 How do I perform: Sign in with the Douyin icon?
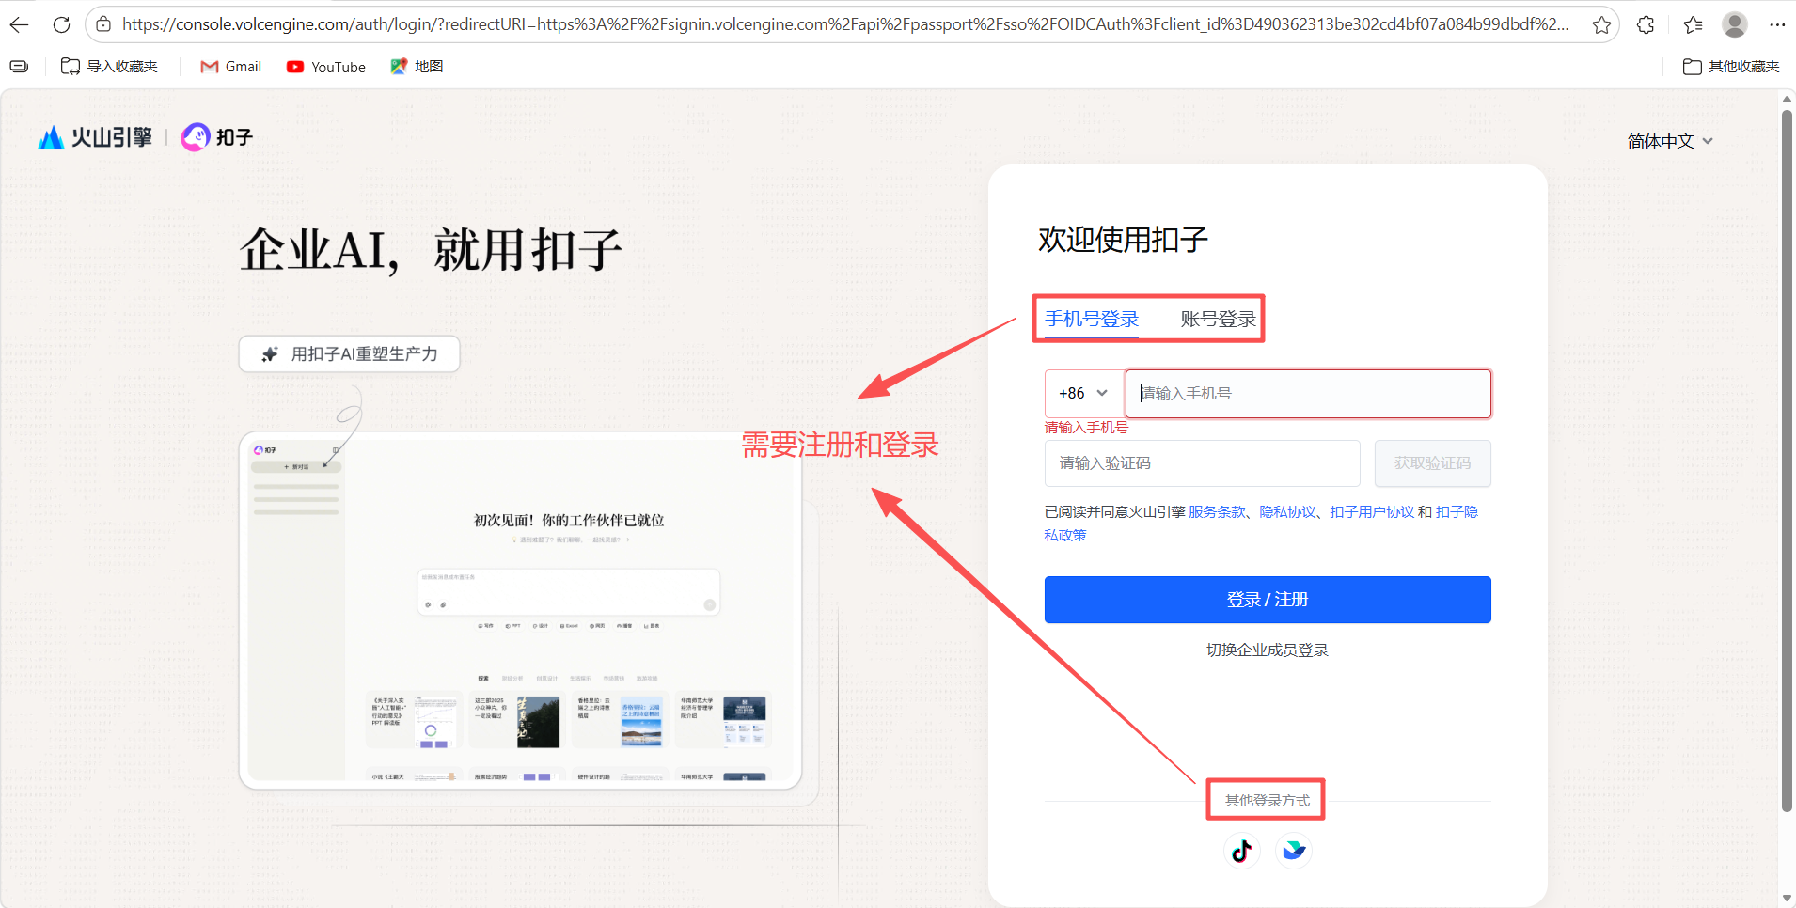1241,851
